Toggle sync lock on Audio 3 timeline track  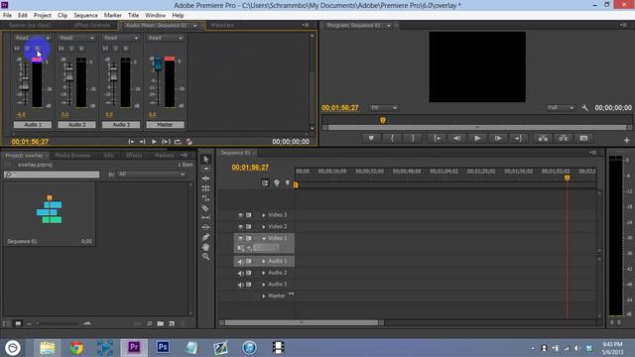(249, 285)
